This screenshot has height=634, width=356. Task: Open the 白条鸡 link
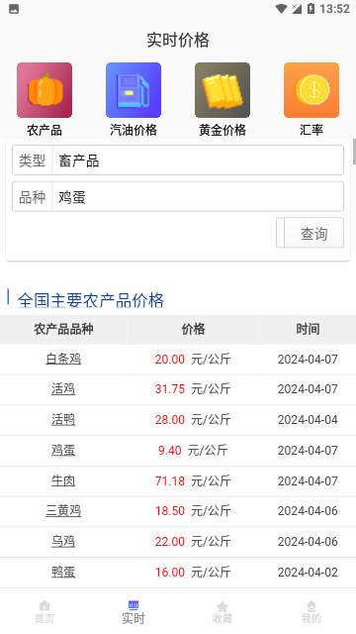63,359
